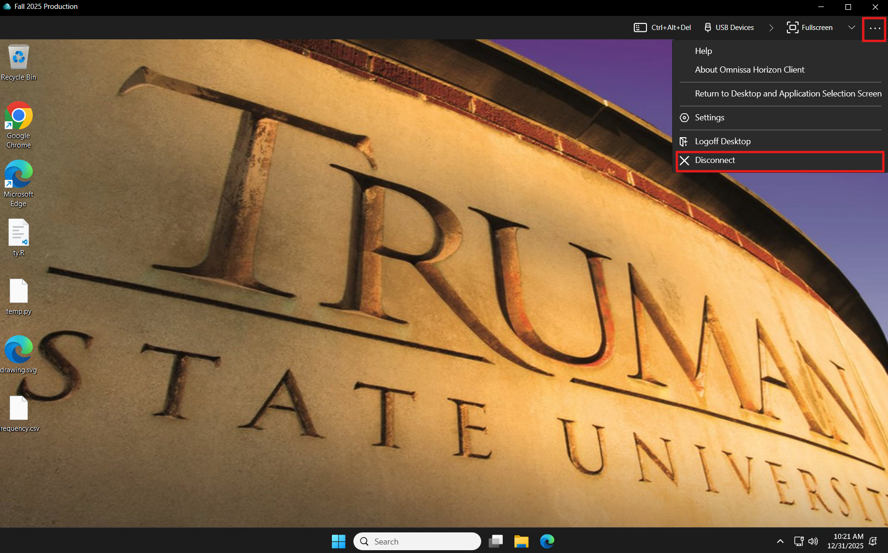Choose Logoff Desktop menu entry
Viewport: 888px width, 553px height.
coord(722,141)
